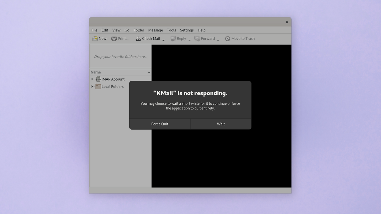
Task: Expand the IMAP Account tree node
Action: [x=92, y=79]
